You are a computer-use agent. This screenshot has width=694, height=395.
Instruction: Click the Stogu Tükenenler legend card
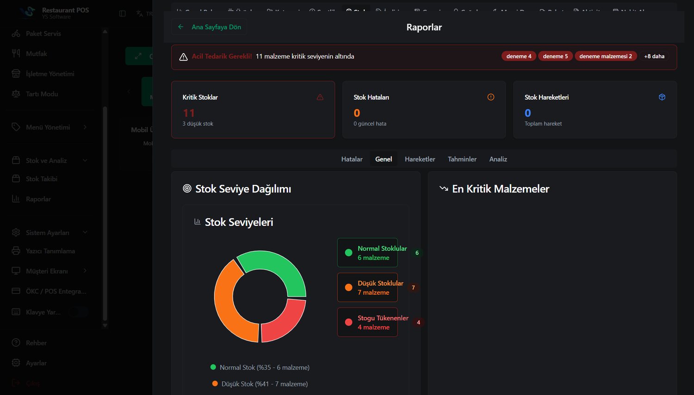pyautogui.click(x=367, y=322)
